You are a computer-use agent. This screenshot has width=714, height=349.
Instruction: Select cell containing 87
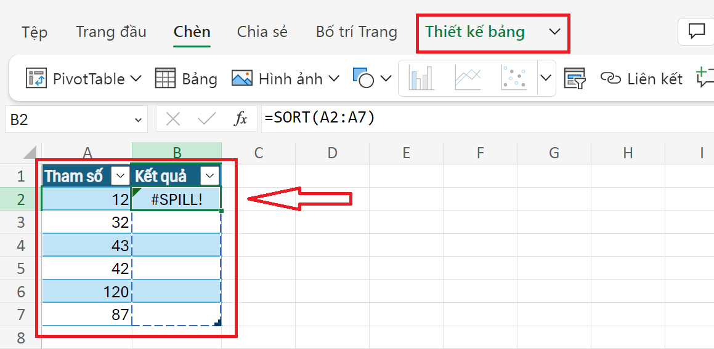tap(86, 315)
